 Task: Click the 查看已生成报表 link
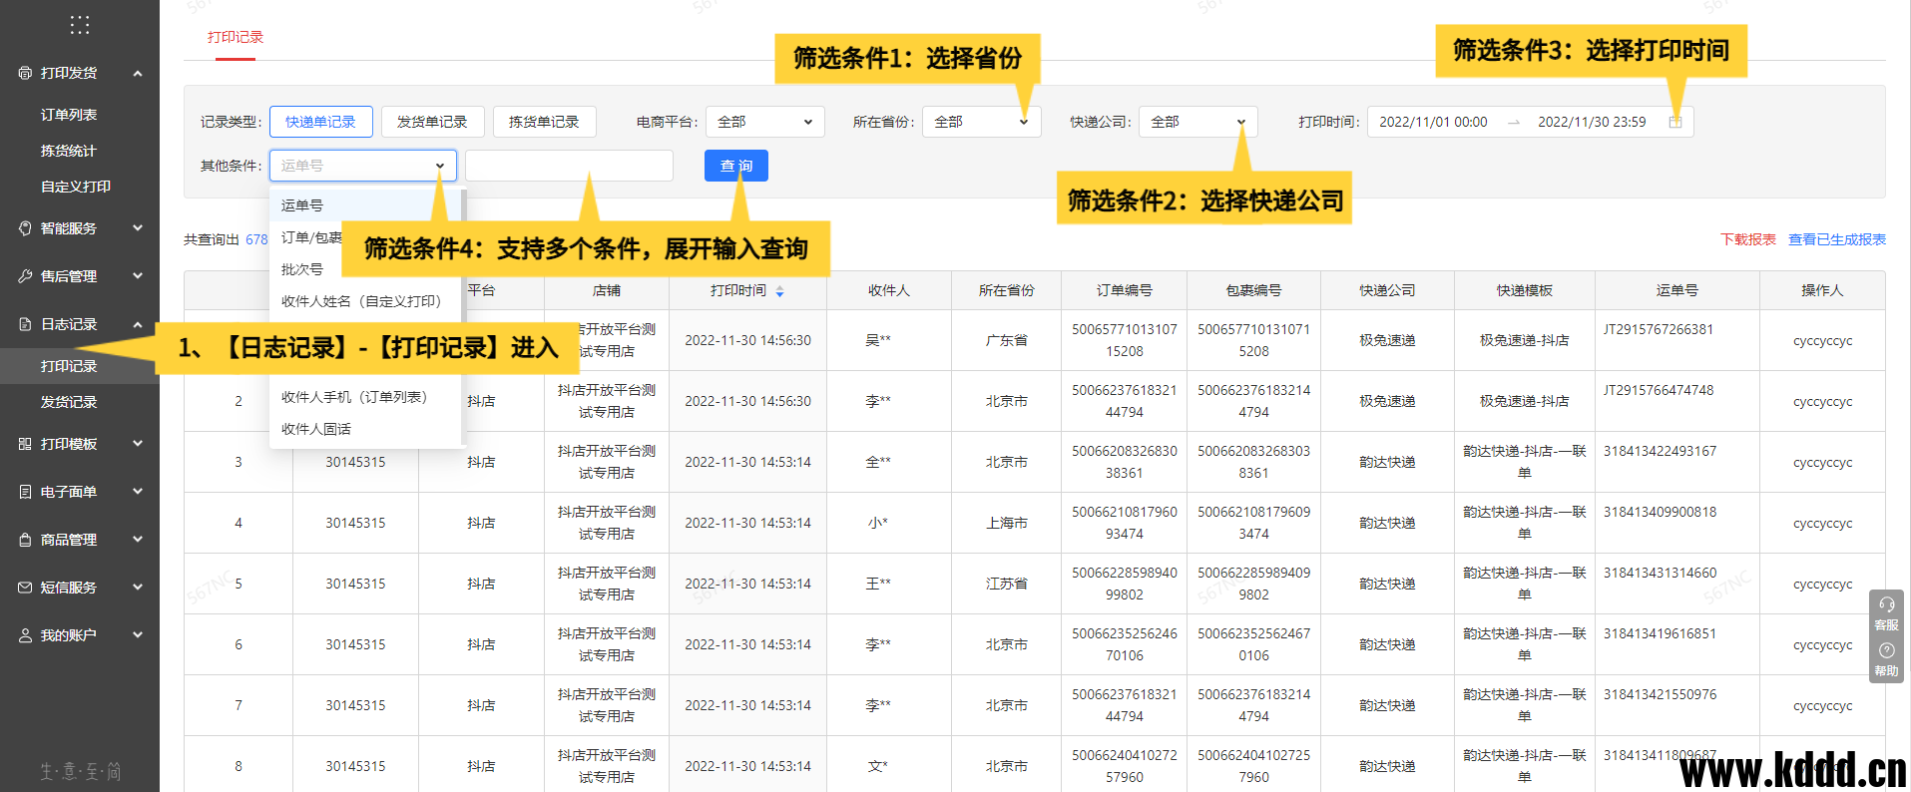click(1837, 239)
